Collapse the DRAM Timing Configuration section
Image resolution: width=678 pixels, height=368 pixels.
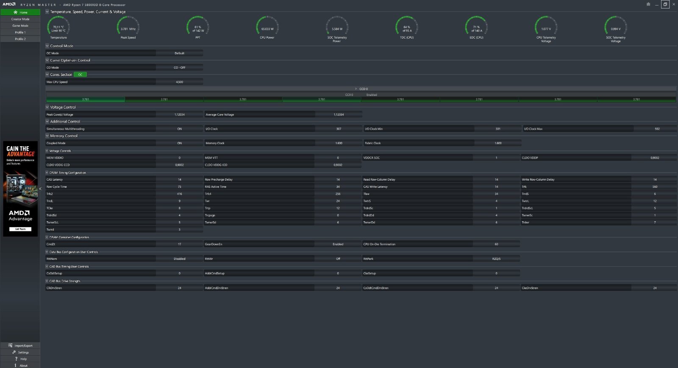point(47,173)
